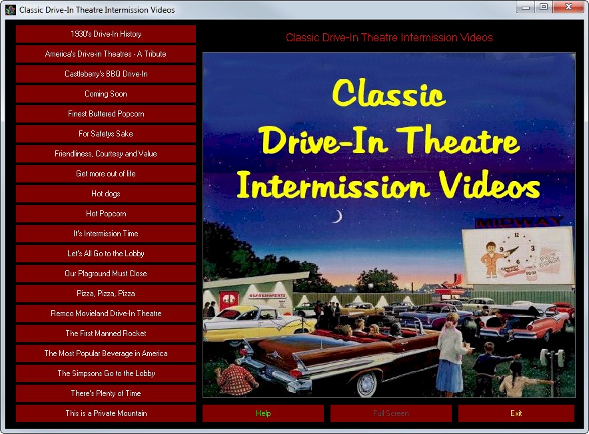Click the red Classic Drive-In Theatre heading
This screenshot has height=434, width=589.
coord(389,37)
